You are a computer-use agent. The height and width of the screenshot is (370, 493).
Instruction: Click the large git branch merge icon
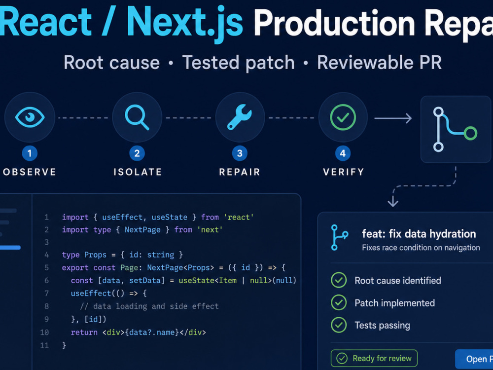(x=455, y=129)
